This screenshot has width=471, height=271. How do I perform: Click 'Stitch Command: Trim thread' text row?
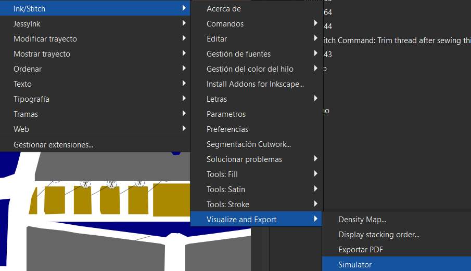click(397, 40)
